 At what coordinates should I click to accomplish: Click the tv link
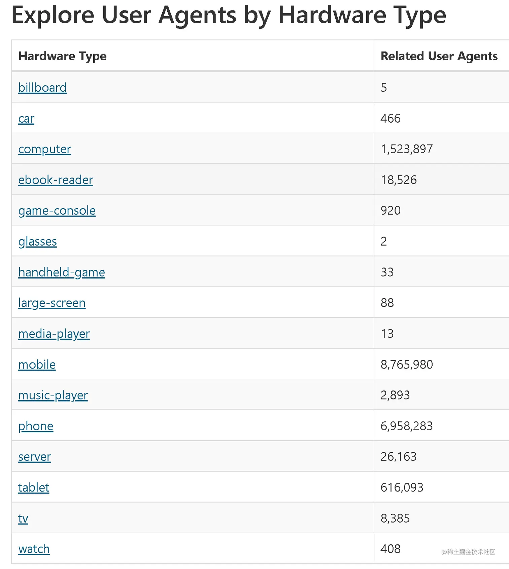23,518
